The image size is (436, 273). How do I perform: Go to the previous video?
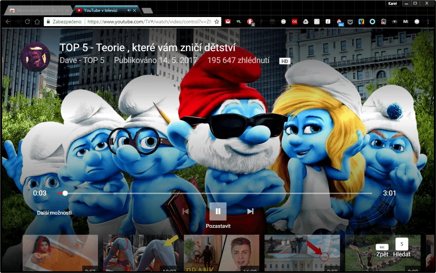(x=186, y=211)
